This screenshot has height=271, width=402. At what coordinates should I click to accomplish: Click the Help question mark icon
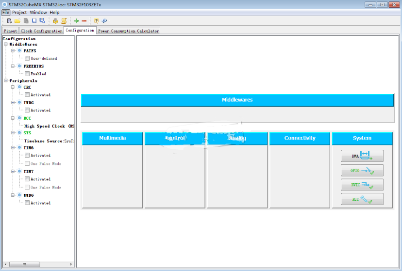[x=96, y=21]
